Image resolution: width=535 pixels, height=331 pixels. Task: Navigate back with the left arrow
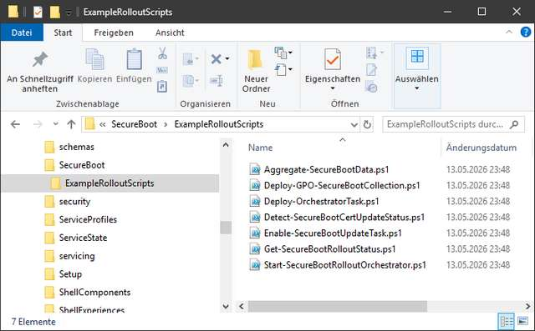click(15, 124)
